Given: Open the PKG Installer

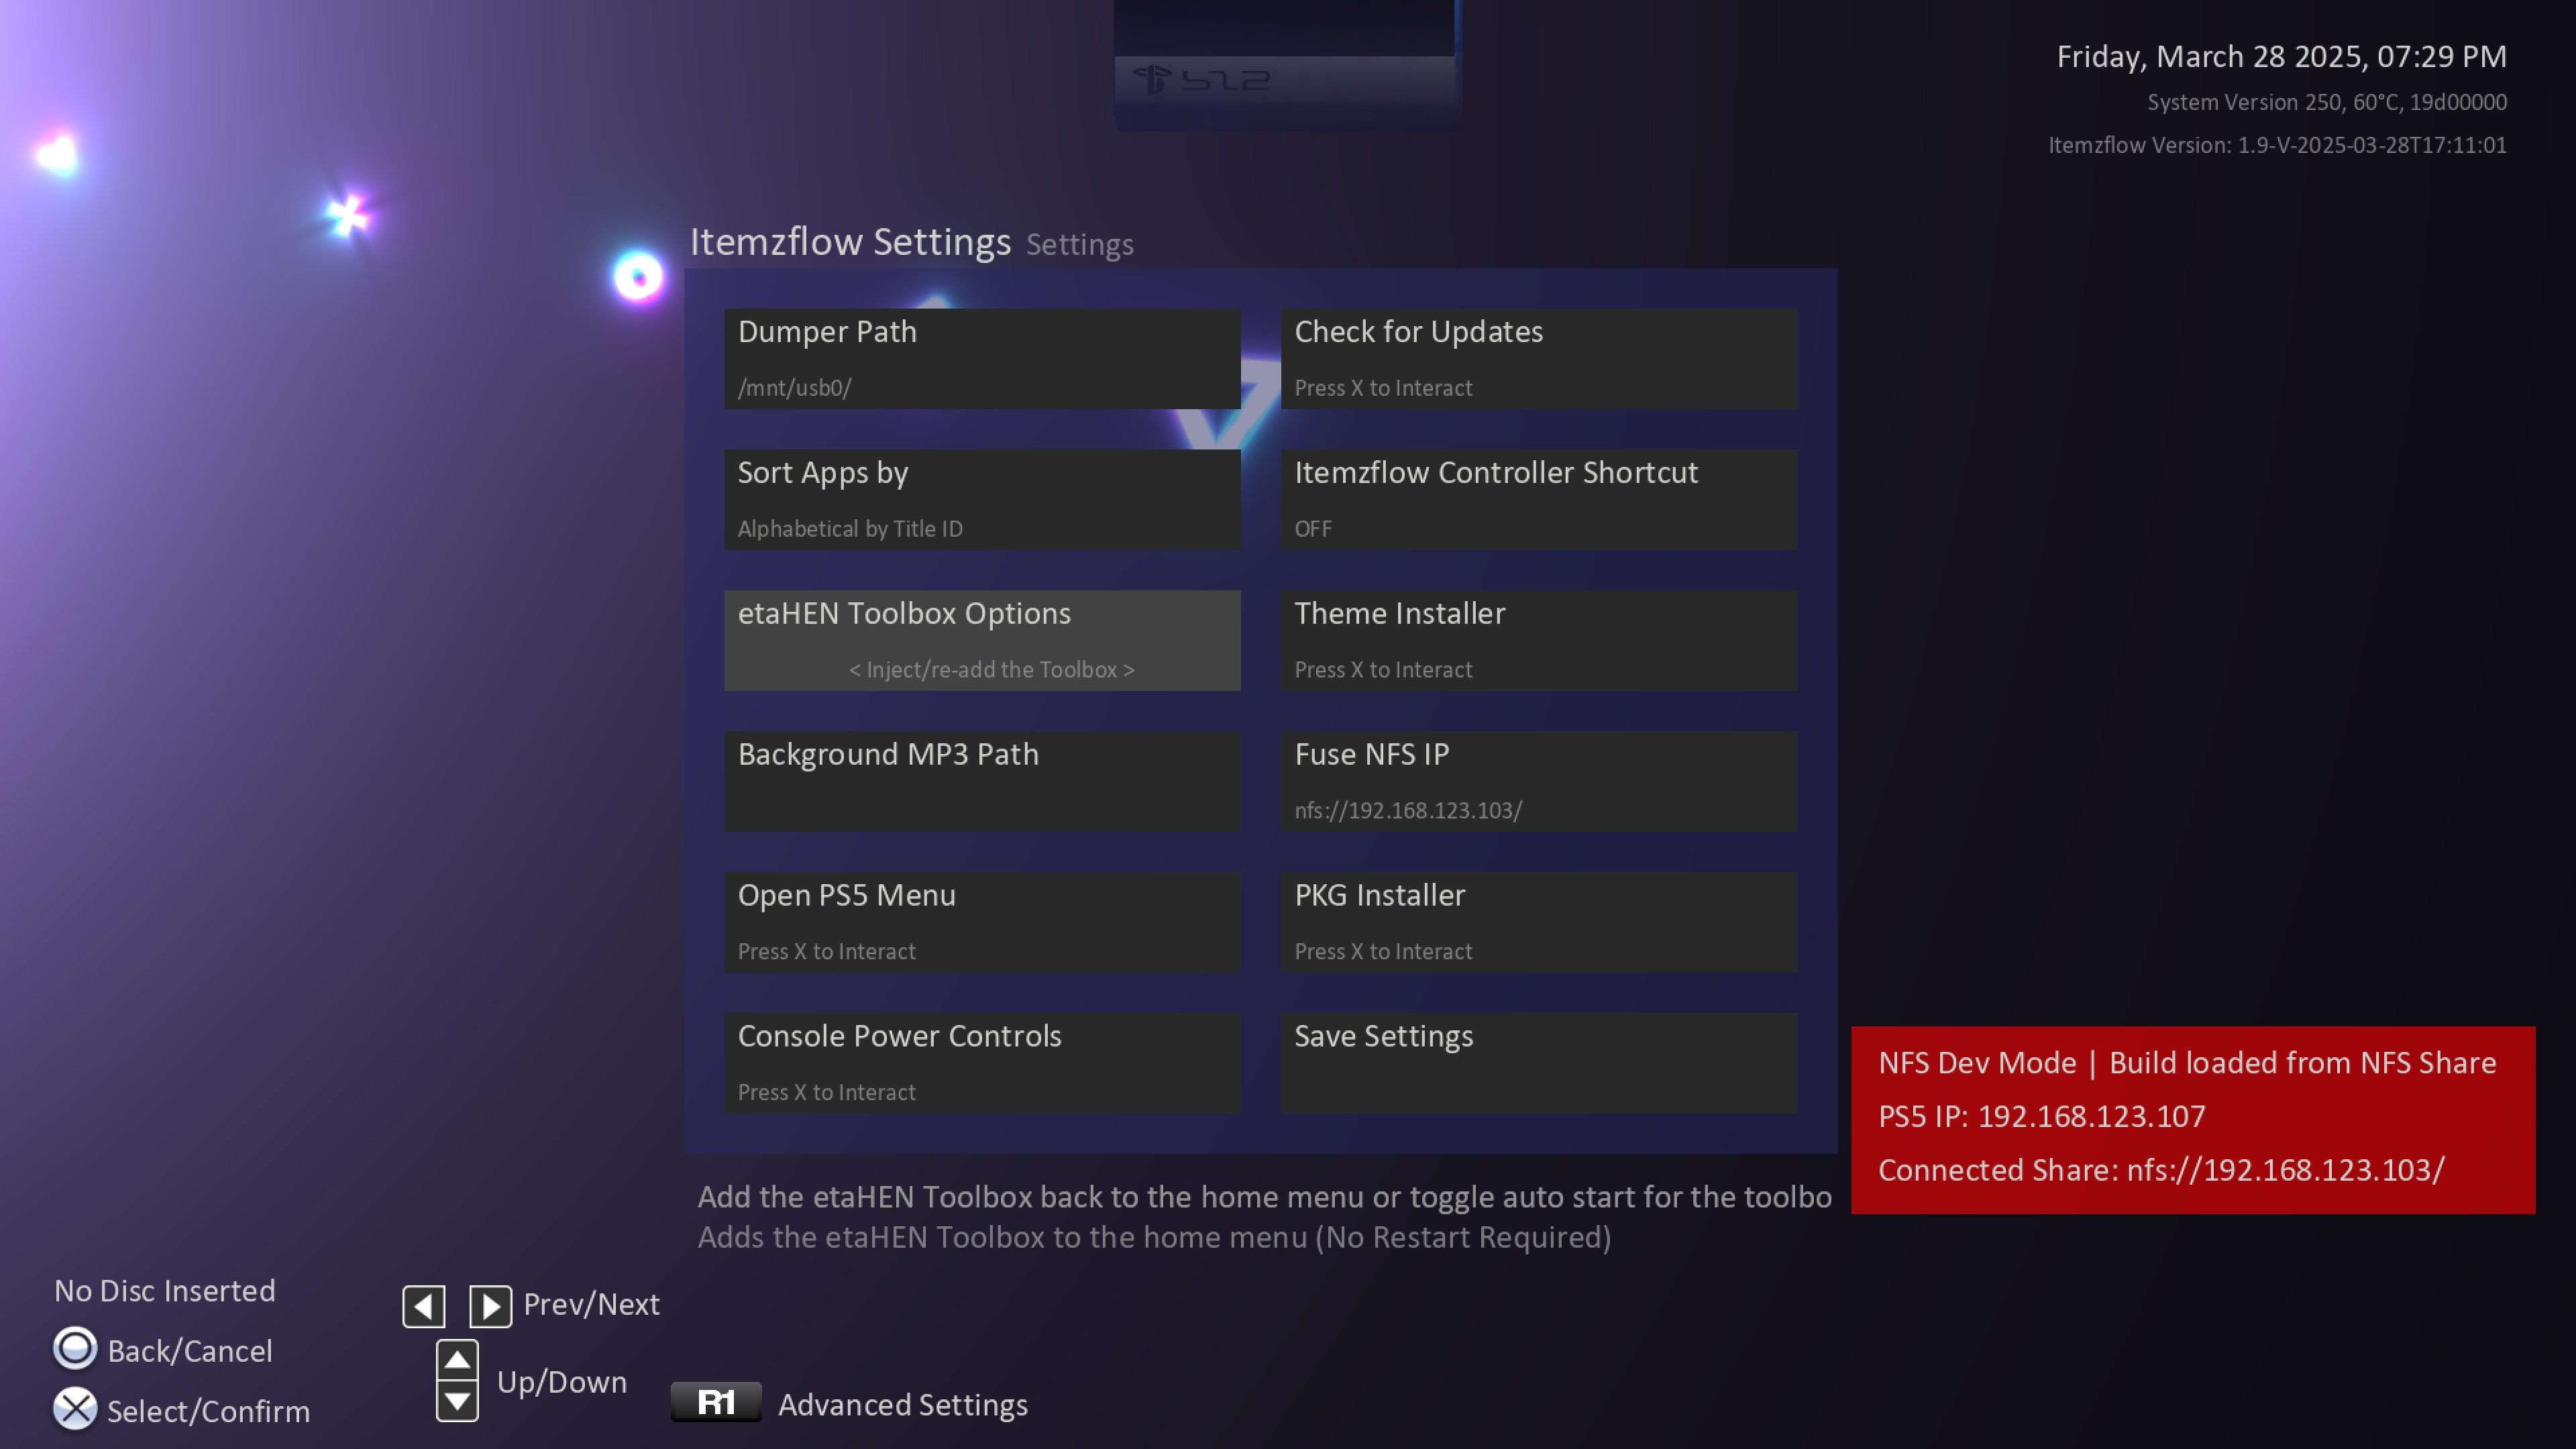Looking at the screenshot, I should point(1539,922).
